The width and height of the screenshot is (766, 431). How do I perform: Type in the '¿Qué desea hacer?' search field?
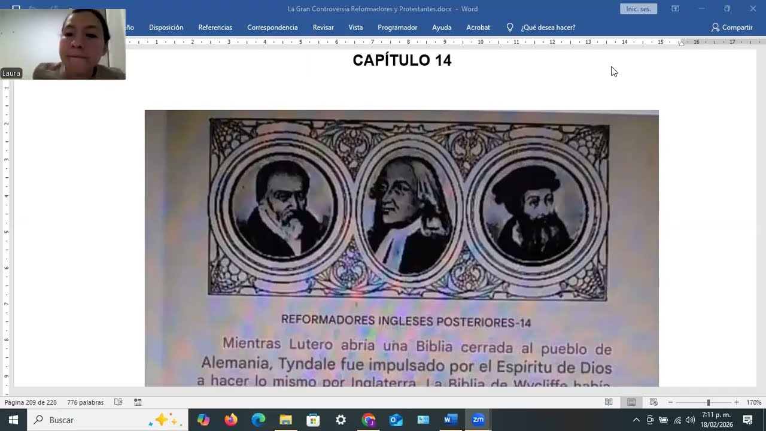tap(548, 28)
